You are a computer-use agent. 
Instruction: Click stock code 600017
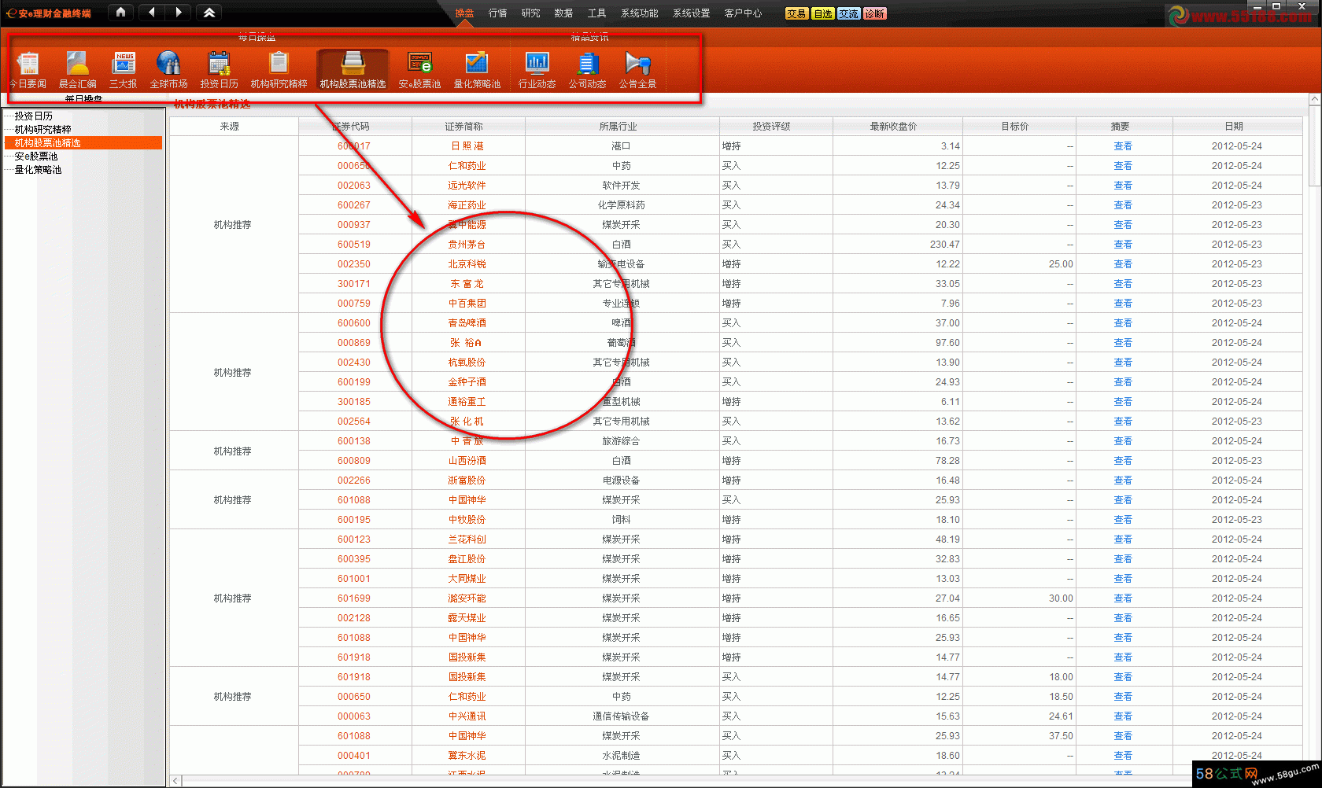354,146
